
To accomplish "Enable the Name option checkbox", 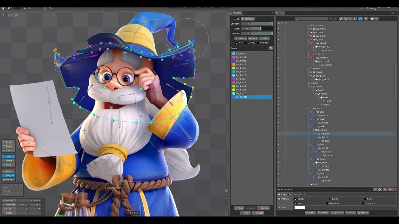I will pos(365,199).
